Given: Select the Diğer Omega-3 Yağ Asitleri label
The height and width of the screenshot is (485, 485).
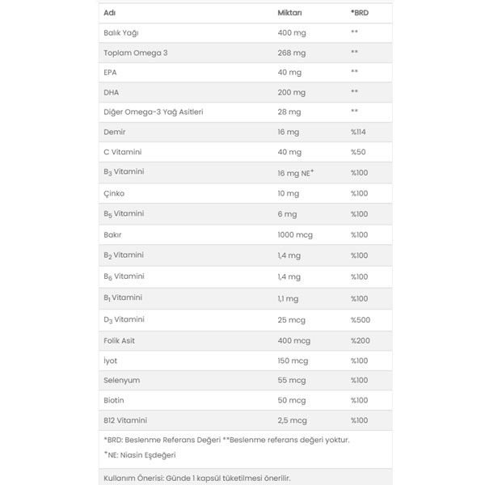Looking at the screenshot, I should tap(154, 112).
